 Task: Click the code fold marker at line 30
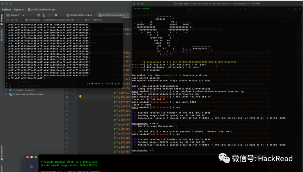pos(76,152)
